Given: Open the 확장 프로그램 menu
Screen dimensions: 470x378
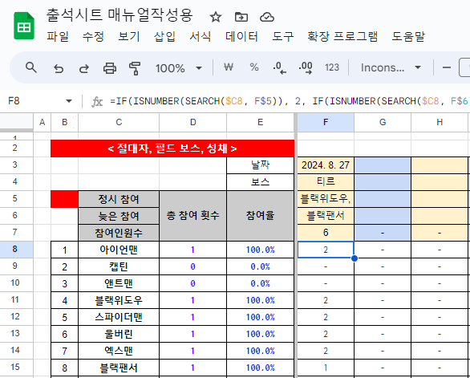Looking at the screenshot, I should click(342, 37).
